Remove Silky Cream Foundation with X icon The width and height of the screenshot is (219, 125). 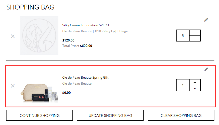tap(13, 36)
